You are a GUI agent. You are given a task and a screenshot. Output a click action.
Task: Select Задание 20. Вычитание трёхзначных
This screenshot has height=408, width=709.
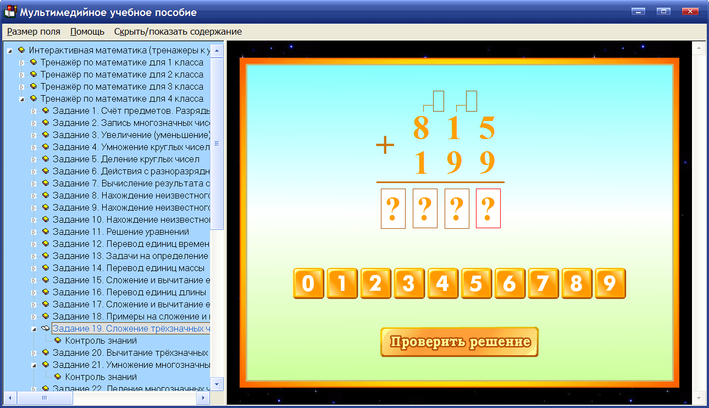click(131, 353)
